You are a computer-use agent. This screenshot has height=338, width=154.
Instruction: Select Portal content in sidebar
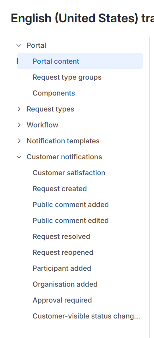point(80,61)
